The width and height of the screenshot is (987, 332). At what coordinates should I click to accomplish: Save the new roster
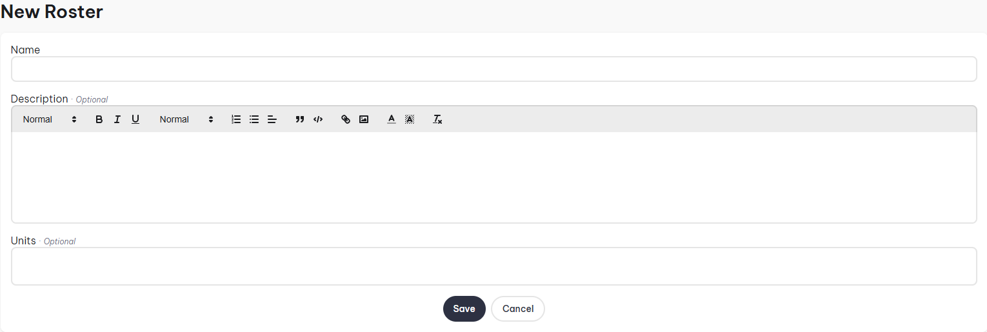coord(464,309)
